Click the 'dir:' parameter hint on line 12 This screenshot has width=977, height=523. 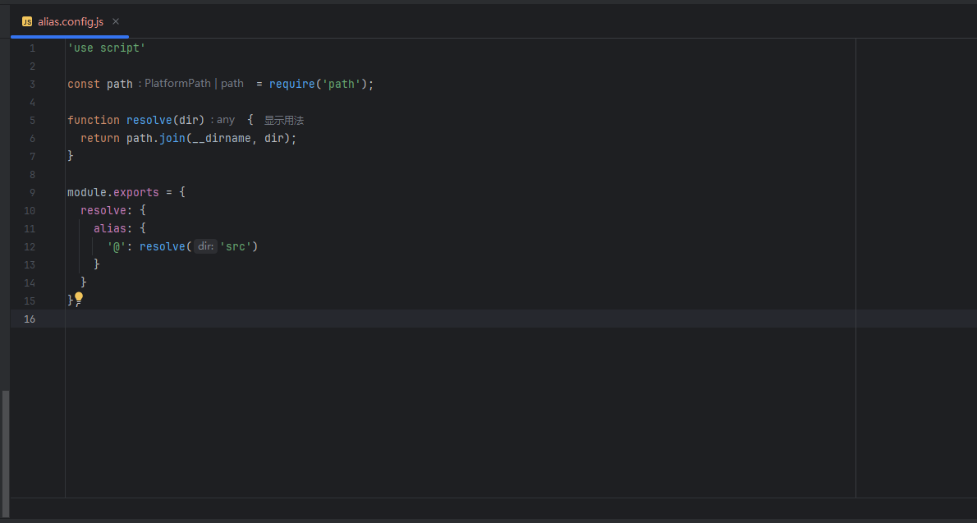tap(205, 246)
